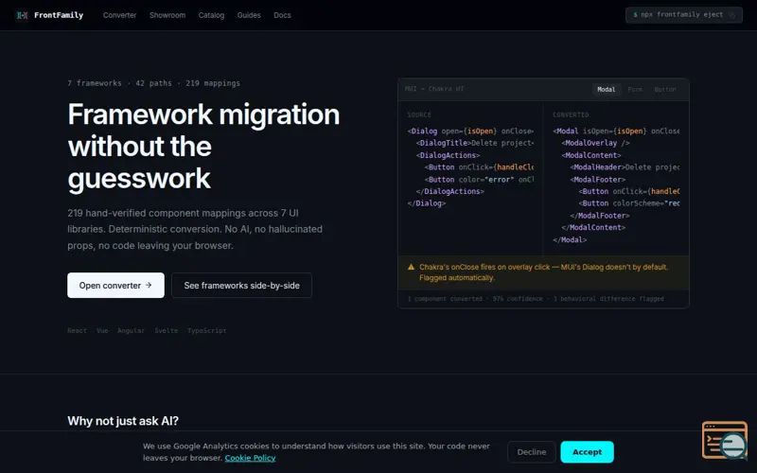
Task: Click the Svelte label
Action: [167, 330]
